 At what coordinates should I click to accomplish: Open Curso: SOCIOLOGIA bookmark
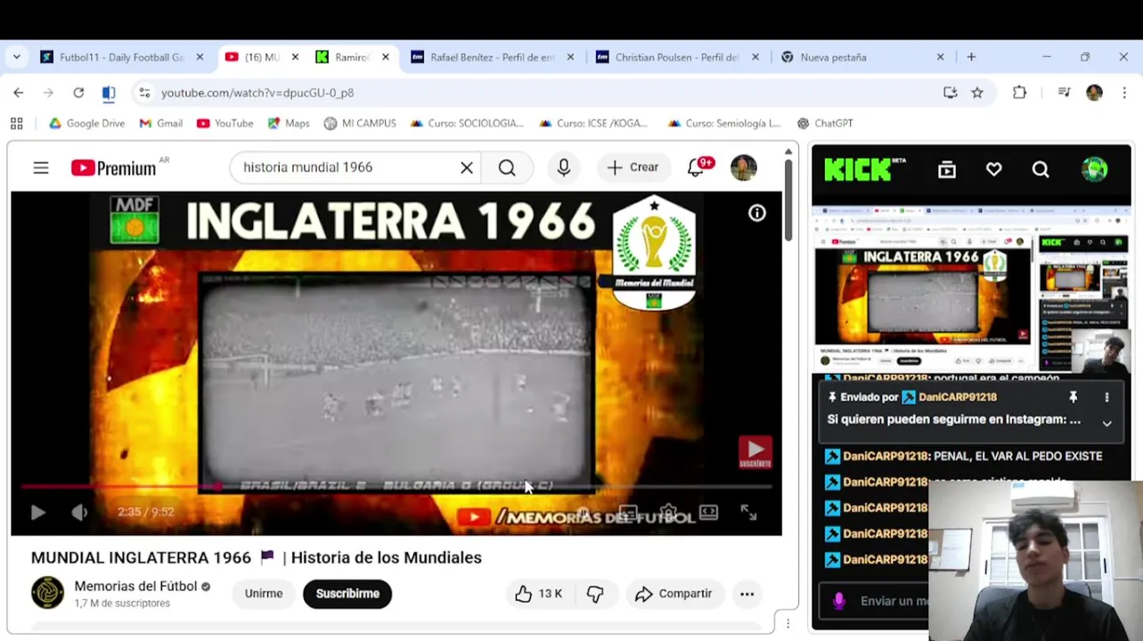click(467, 124)
